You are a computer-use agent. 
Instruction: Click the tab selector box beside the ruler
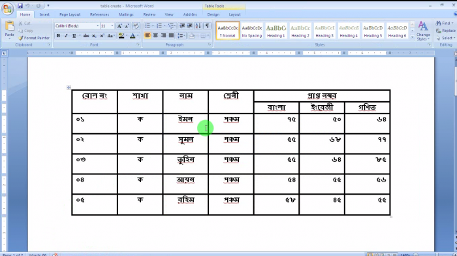click(4, 53)
